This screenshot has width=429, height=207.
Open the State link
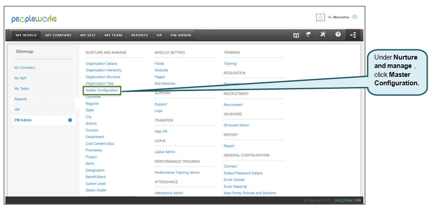89,110
